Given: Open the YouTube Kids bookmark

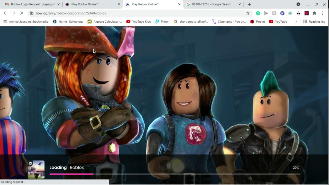Looking at the screenshot, I should tap(139, 22).
